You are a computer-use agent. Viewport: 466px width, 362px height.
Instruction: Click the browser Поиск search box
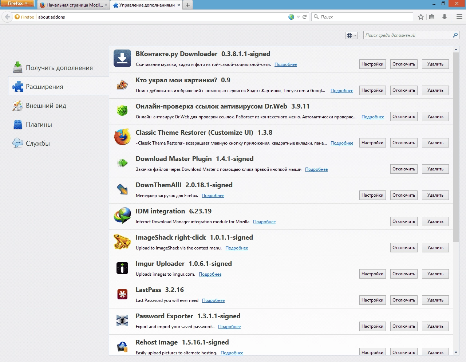[x=363, y=17]
